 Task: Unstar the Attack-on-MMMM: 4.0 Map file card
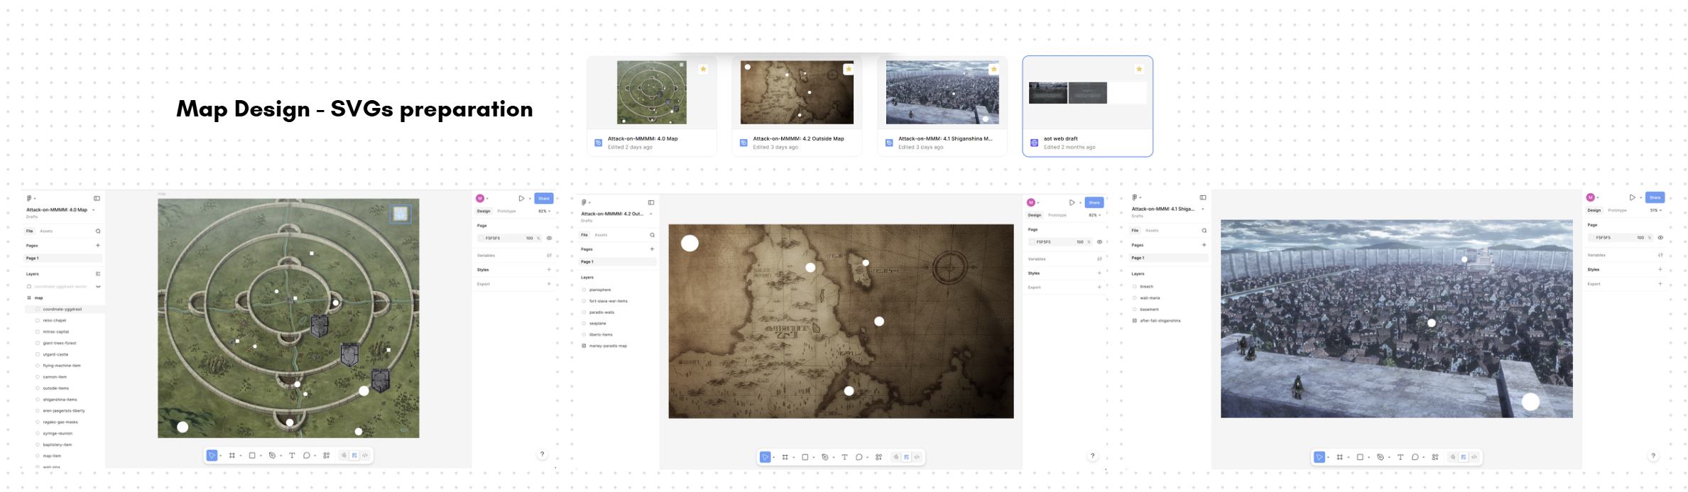pyautogui.click(x=703, y=69)
